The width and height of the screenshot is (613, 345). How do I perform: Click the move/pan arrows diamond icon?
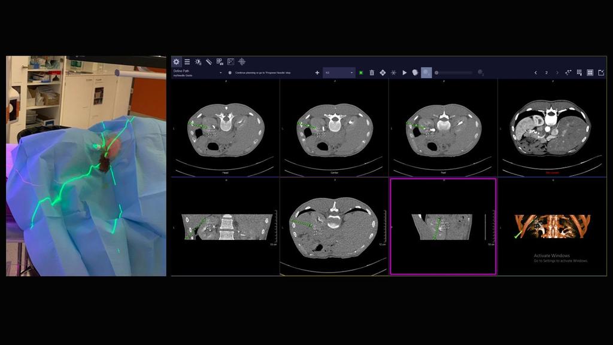tap(383, 72)
